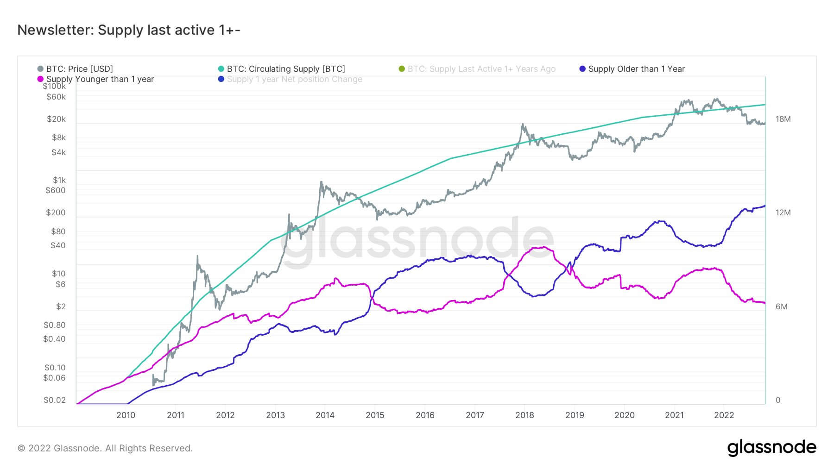Click the glassnode logo at bottom right
834x469 pixels.
(771, 447)
